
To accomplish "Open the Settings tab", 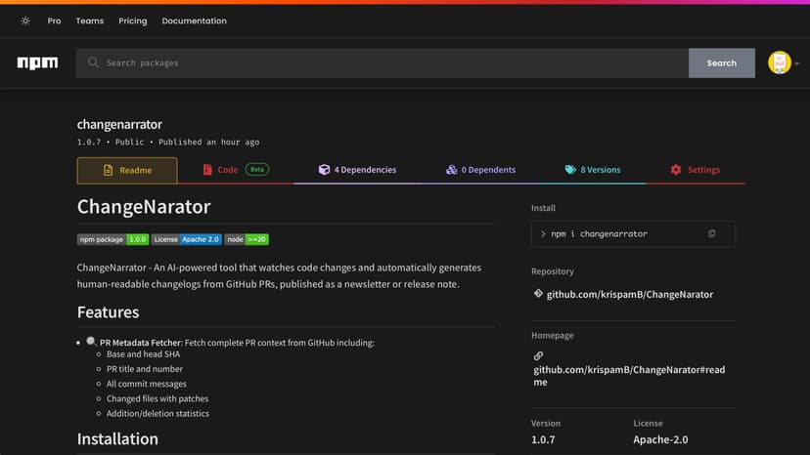I will [695, 170].
